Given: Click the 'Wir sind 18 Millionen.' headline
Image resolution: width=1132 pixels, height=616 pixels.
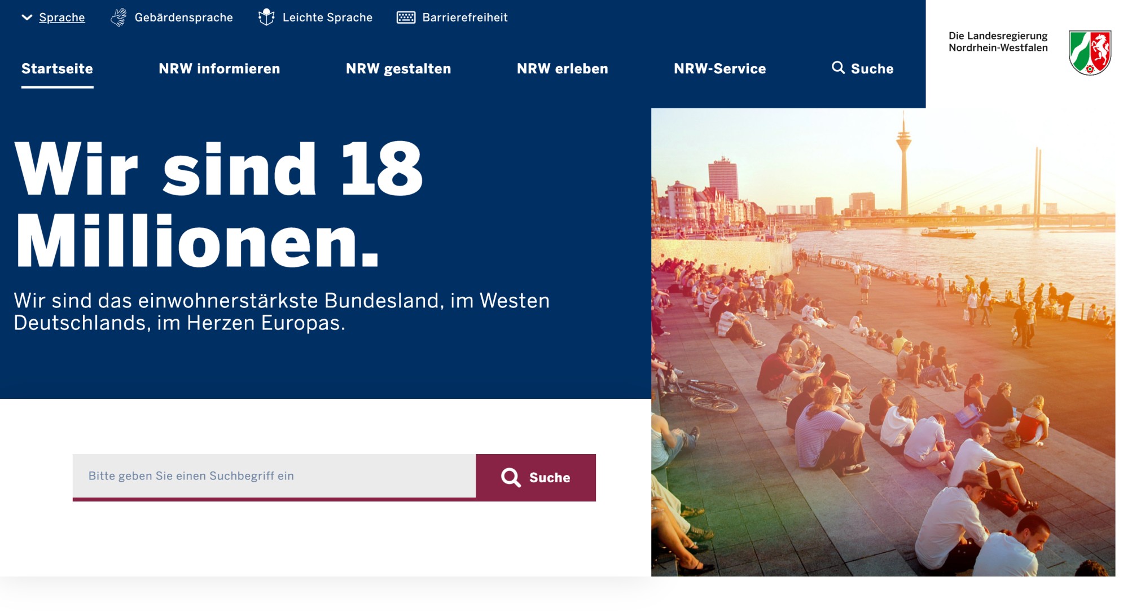Looking at the screenshot, I should click(x=219, y=205).
